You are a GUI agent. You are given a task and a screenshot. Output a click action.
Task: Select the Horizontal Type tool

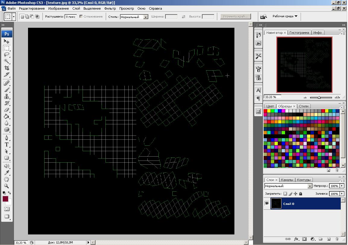coord(6,145)
